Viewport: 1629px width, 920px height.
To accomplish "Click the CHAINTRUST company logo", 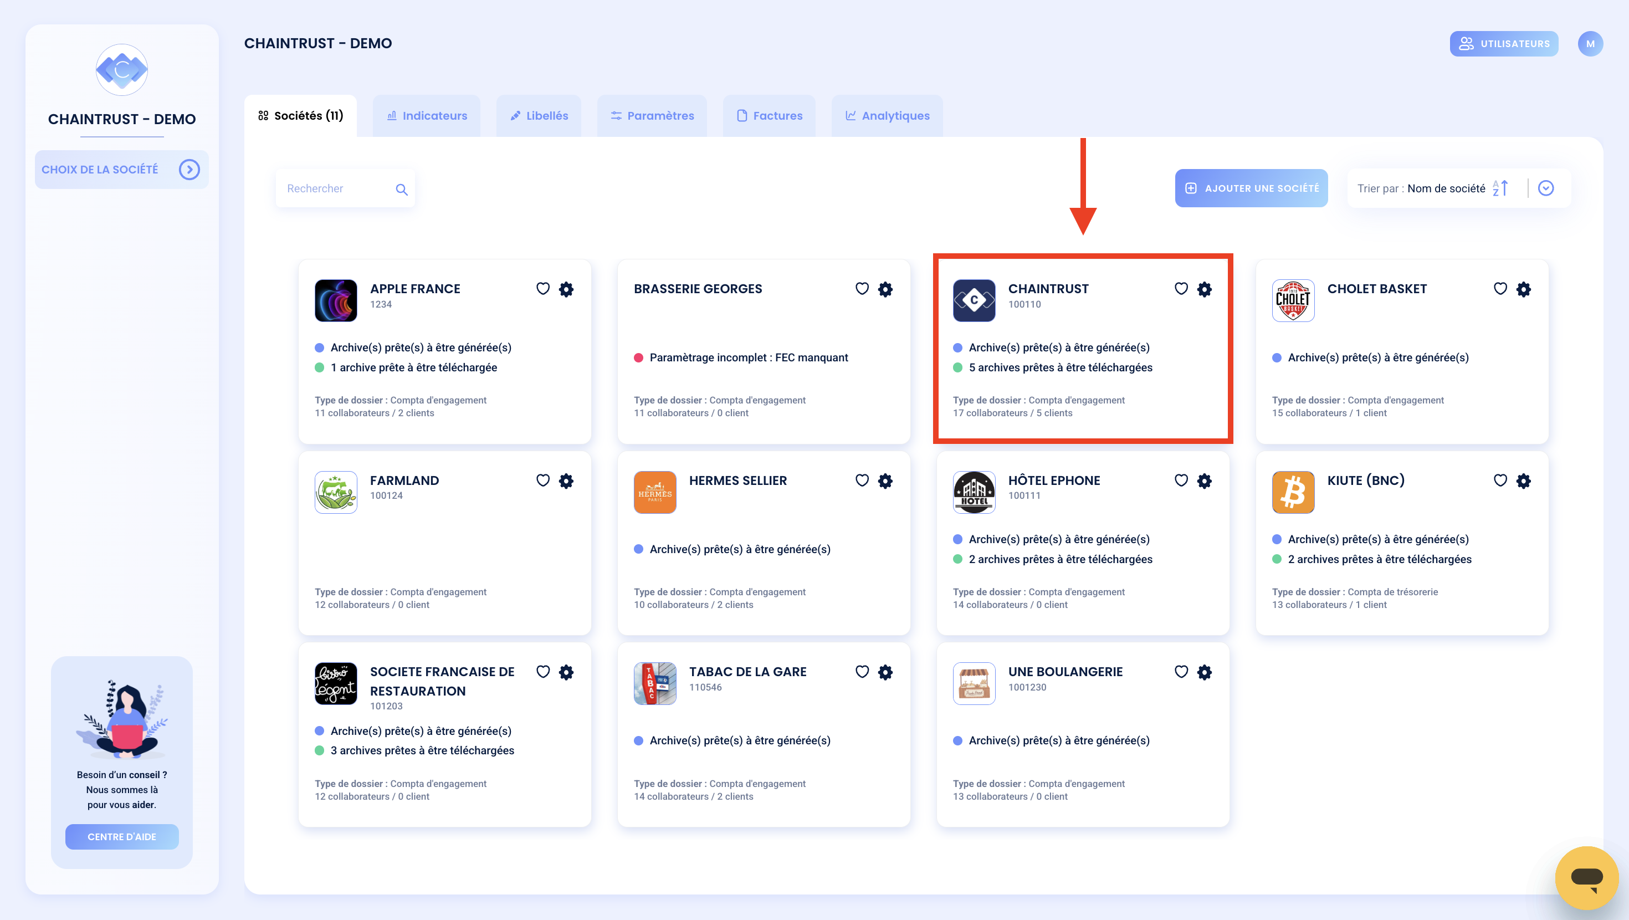I will point(974,300).
